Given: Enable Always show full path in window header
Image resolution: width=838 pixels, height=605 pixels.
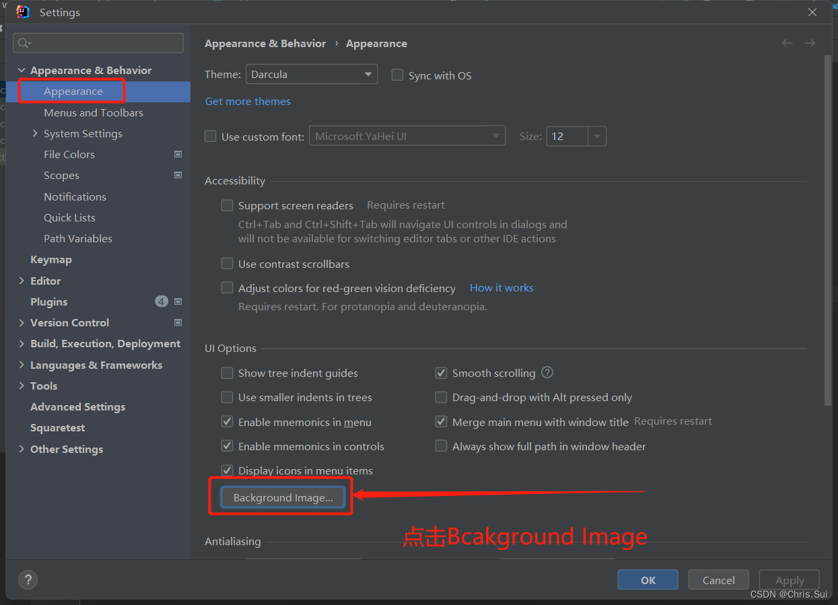Looking at the screenshot, I should (x=442, y=446).
